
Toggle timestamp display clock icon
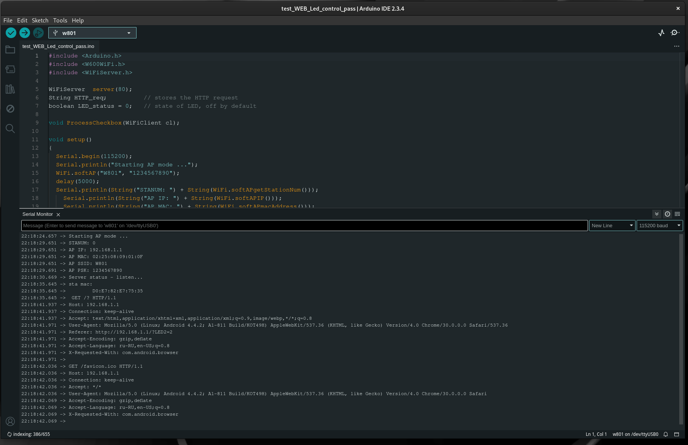coord(667,214)
